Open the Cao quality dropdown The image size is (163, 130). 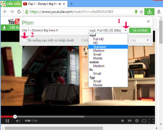(x=140, y=40)
